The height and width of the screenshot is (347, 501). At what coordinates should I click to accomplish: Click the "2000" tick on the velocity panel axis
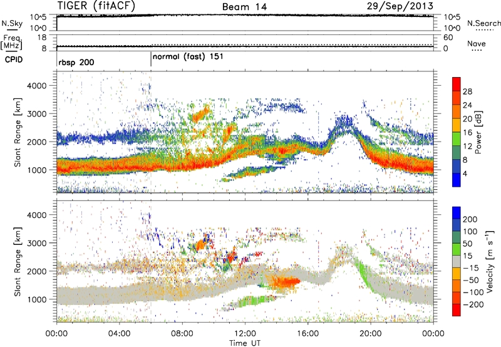[37, 271]
